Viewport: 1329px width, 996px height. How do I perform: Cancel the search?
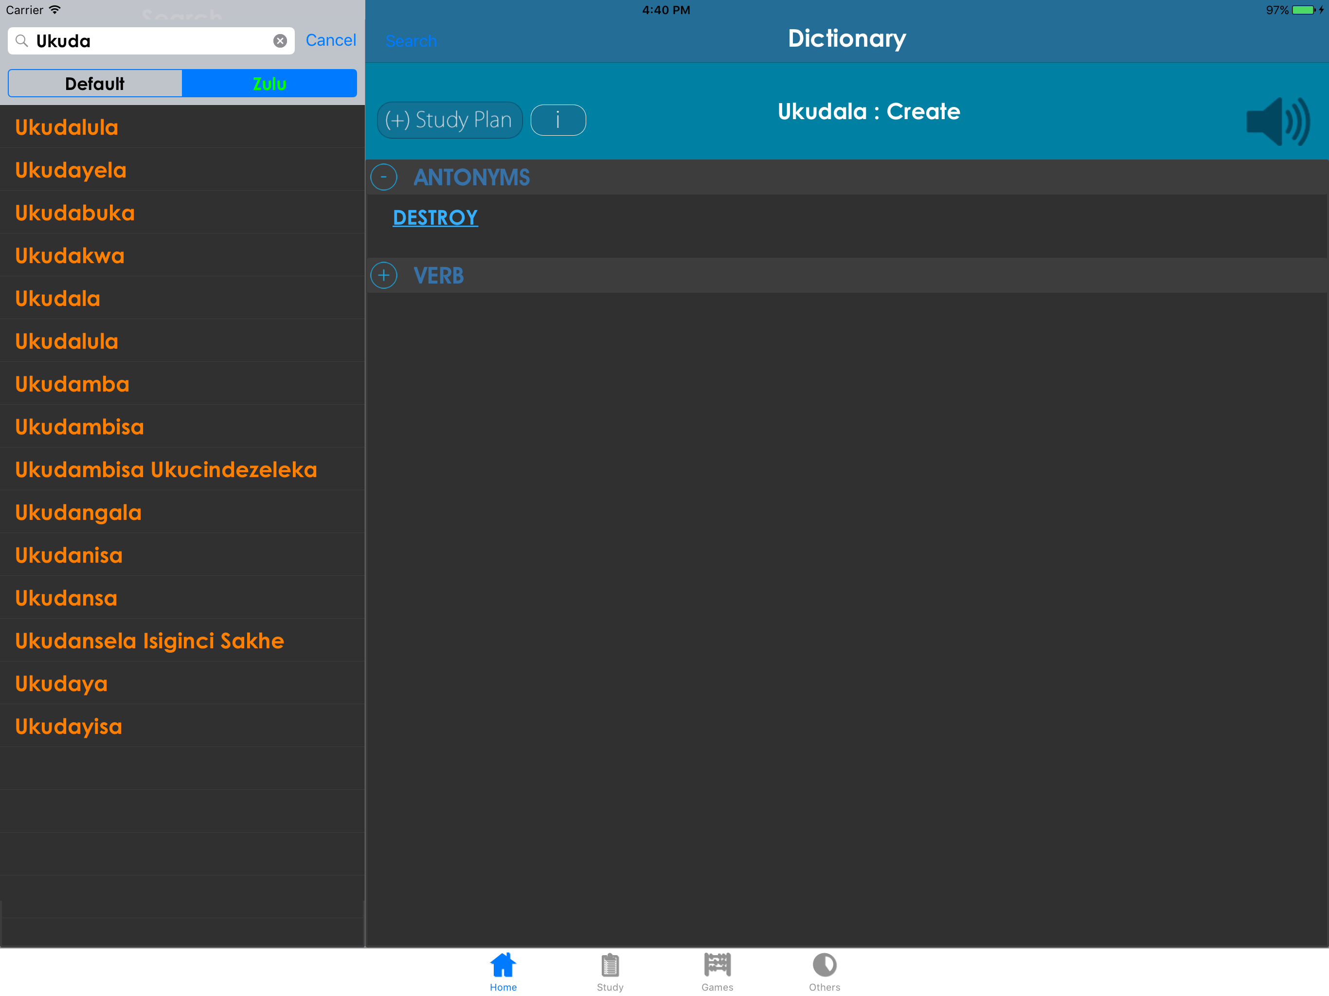click(x=330, y=40)
